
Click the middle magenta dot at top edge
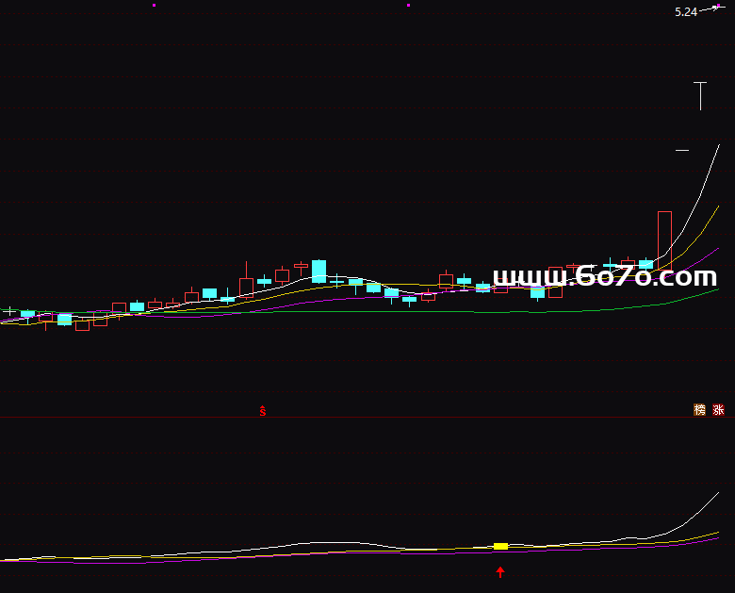click(408, 5)
